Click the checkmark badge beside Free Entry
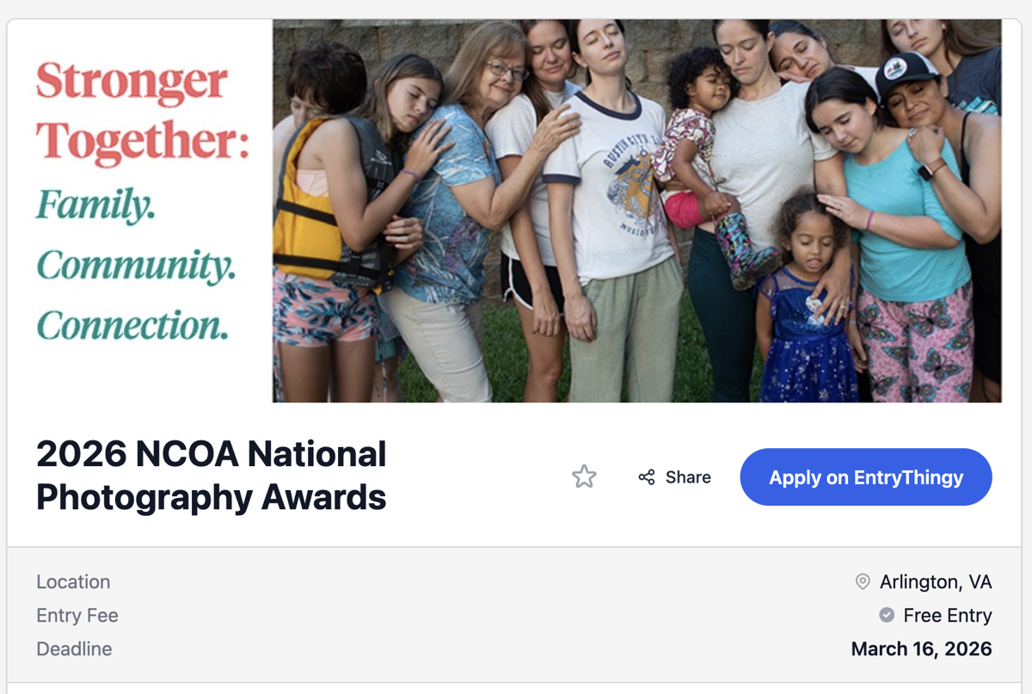The width and height of the screenshot is (1032, 694). tap(887, 616)
